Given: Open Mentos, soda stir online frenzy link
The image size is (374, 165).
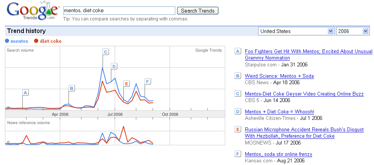Looking at the screenshot, I should (279, 154).
